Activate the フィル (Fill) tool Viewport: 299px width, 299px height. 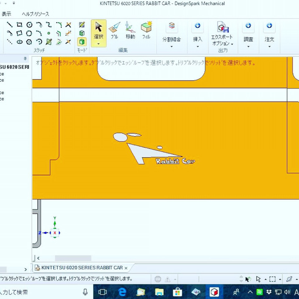click(146, 30)
